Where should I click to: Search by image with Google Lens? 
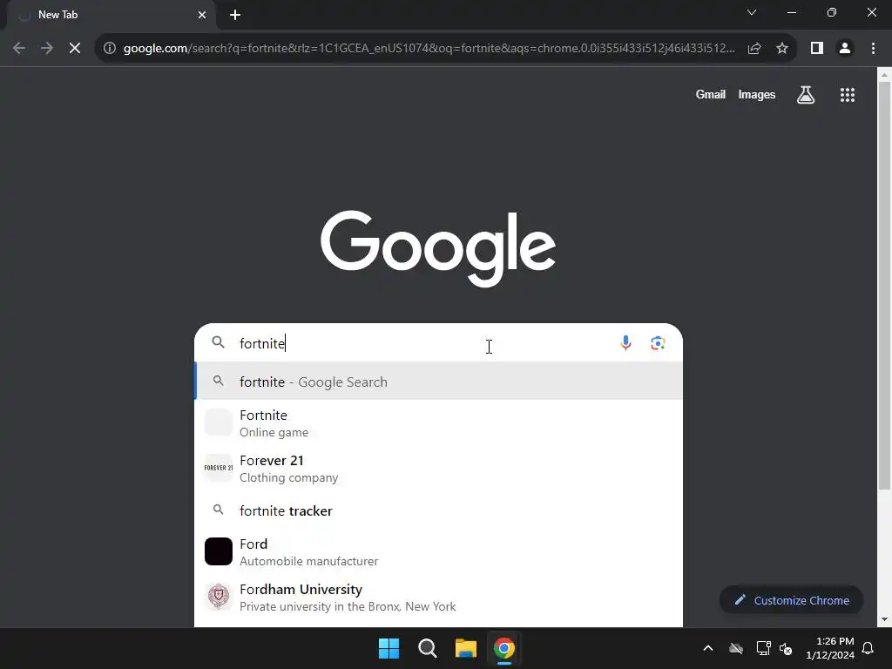click(659, 343)
